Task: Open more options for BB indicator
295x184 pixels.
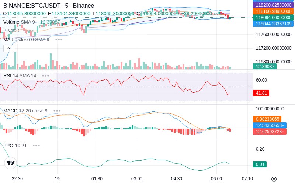Action: [30, 31]
